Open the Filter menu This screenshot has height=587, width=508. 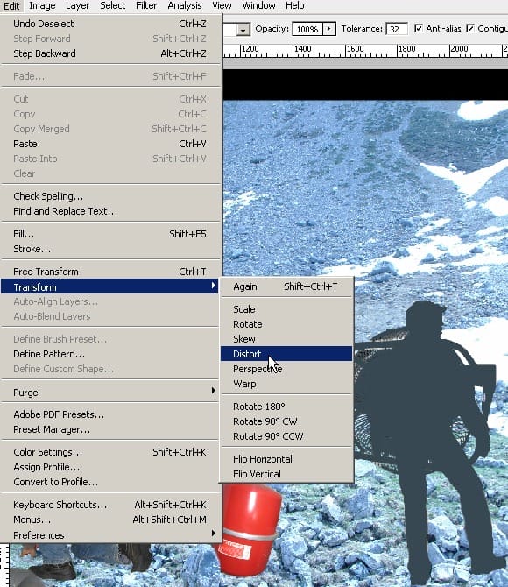pos(146,5)
